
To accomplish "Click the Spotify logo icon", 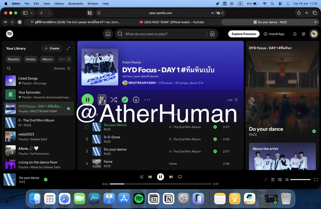I will (10, 34).
